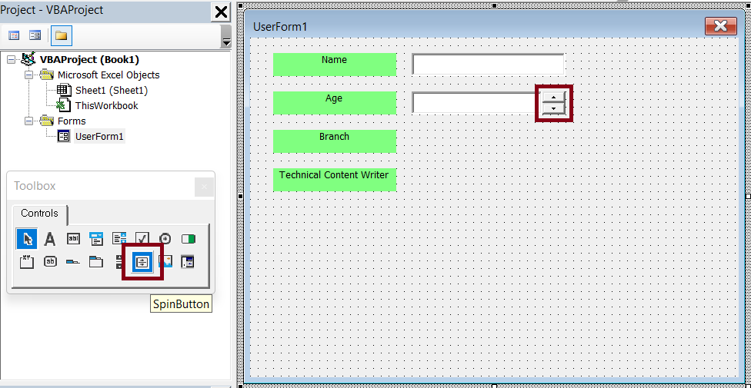Pick the ScrollBar control in Toolbox

pyautogui.click(x=119, y=262)
